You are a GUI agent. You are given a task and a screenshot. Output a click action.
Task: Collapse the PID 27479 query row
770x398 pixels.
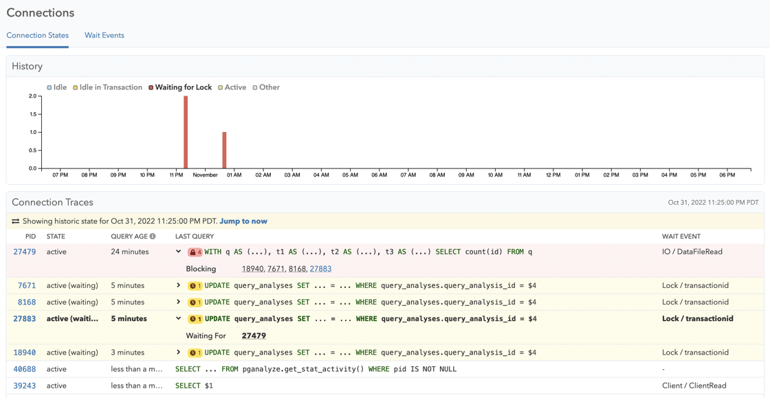pos(179,252)
